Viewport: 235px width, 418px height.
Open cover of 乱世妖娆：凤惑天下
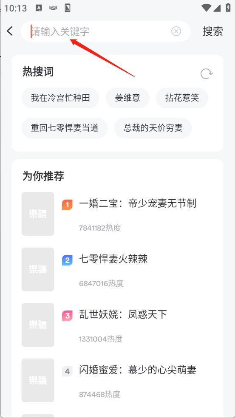(38, 325)
